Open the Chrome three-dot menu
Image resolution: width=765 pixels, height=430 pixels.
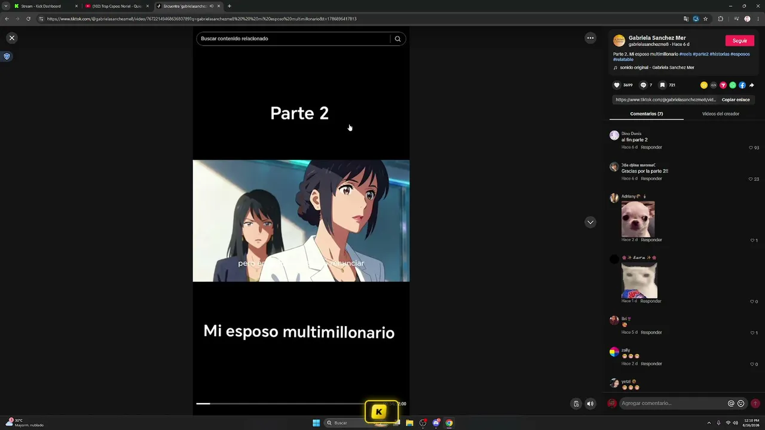pyautogui.click(x=758, y=19)
